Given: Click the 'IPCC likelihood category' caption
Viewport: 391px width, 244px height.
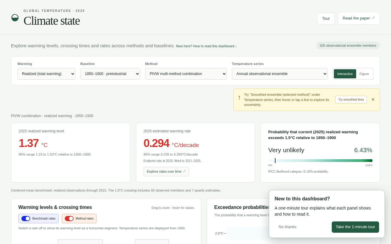Looking at the screenshot, I should click(298, 171).
